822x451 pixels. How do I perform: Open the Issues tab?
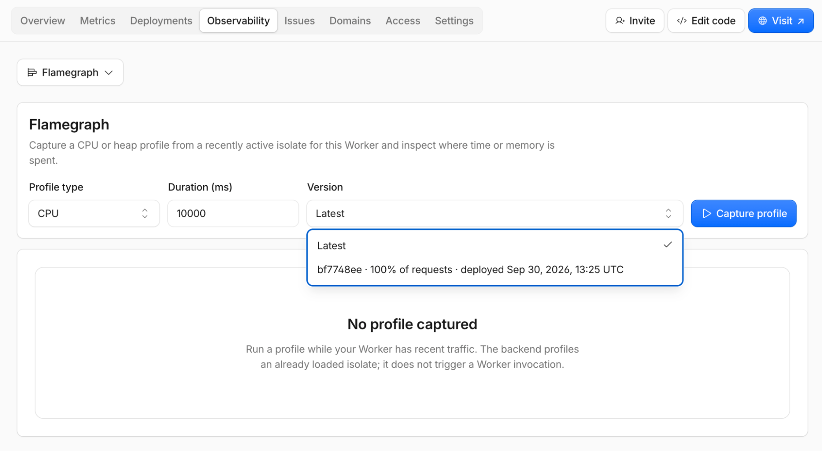tap(299, 21)
